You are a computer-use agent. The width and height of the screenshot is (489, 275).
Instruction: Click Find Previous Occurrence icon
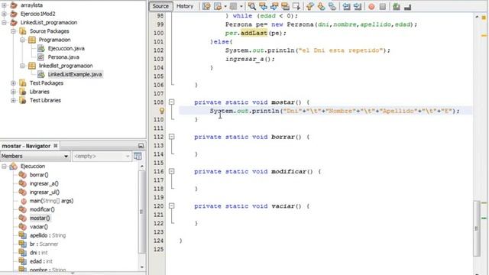(263, 6)
